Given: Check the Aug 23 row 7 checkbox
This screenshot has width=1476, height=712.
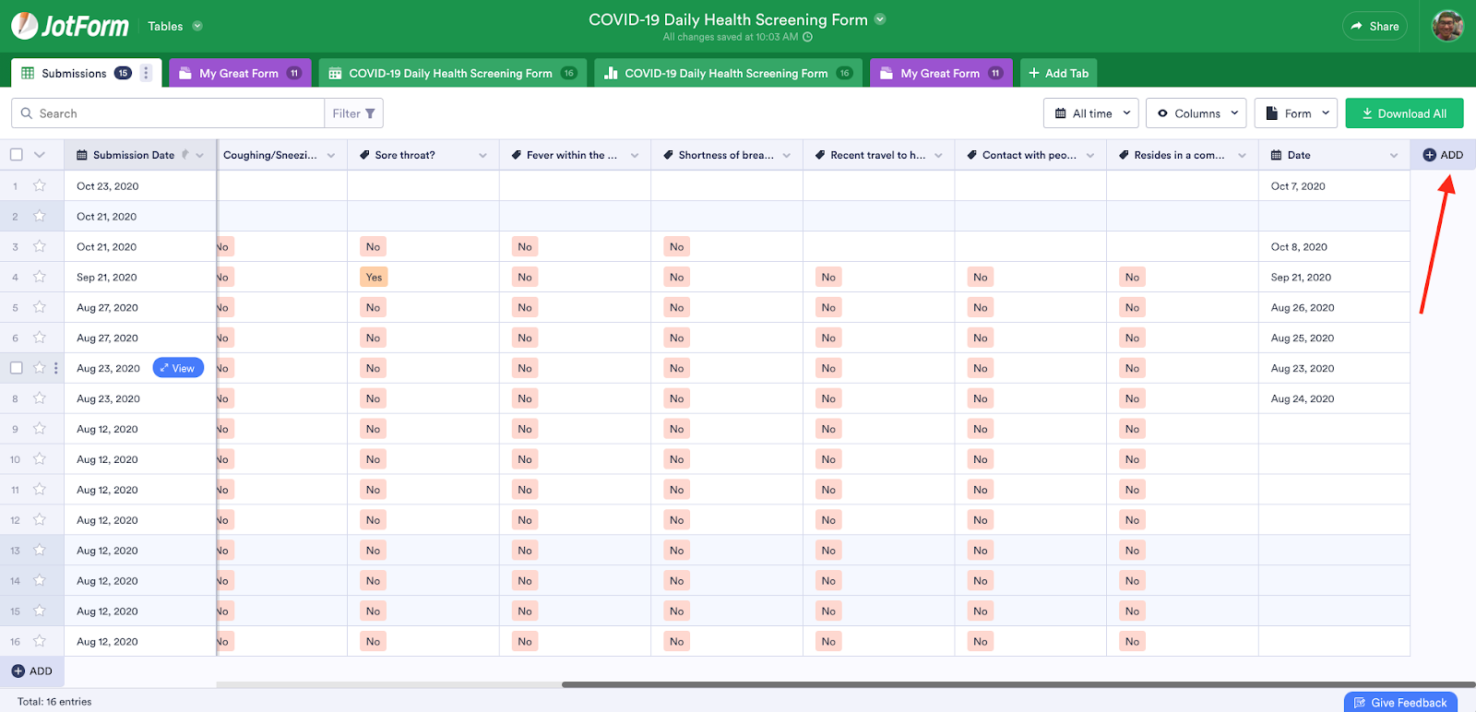Looking at the screenshot, I should [x=17, y=368].
